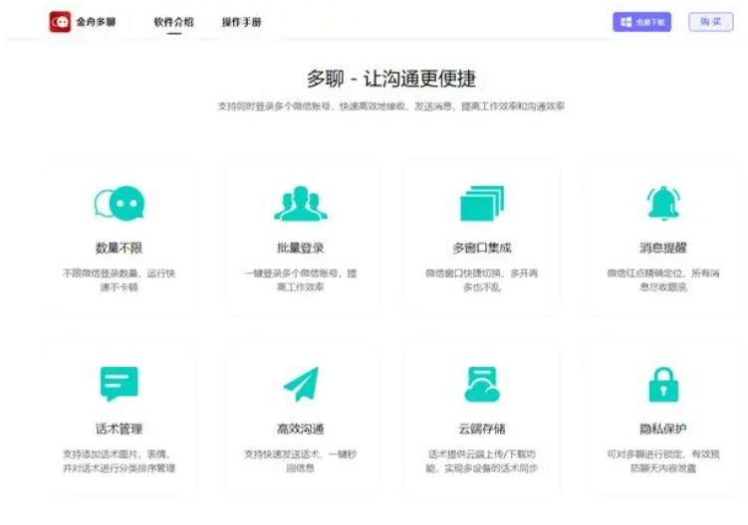Click the group users icon for 批量登录
The width and height of the screenshot is (748, 525).
(300, 204)
